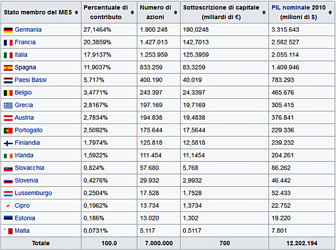
Task: Open the Paesi Bassi link
Action: pos(31,80)
